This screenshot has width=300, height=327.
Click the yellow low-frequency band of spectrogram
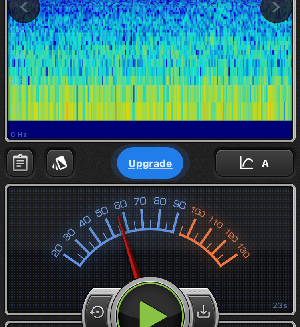pyautogui.click(x=150, y=102)
